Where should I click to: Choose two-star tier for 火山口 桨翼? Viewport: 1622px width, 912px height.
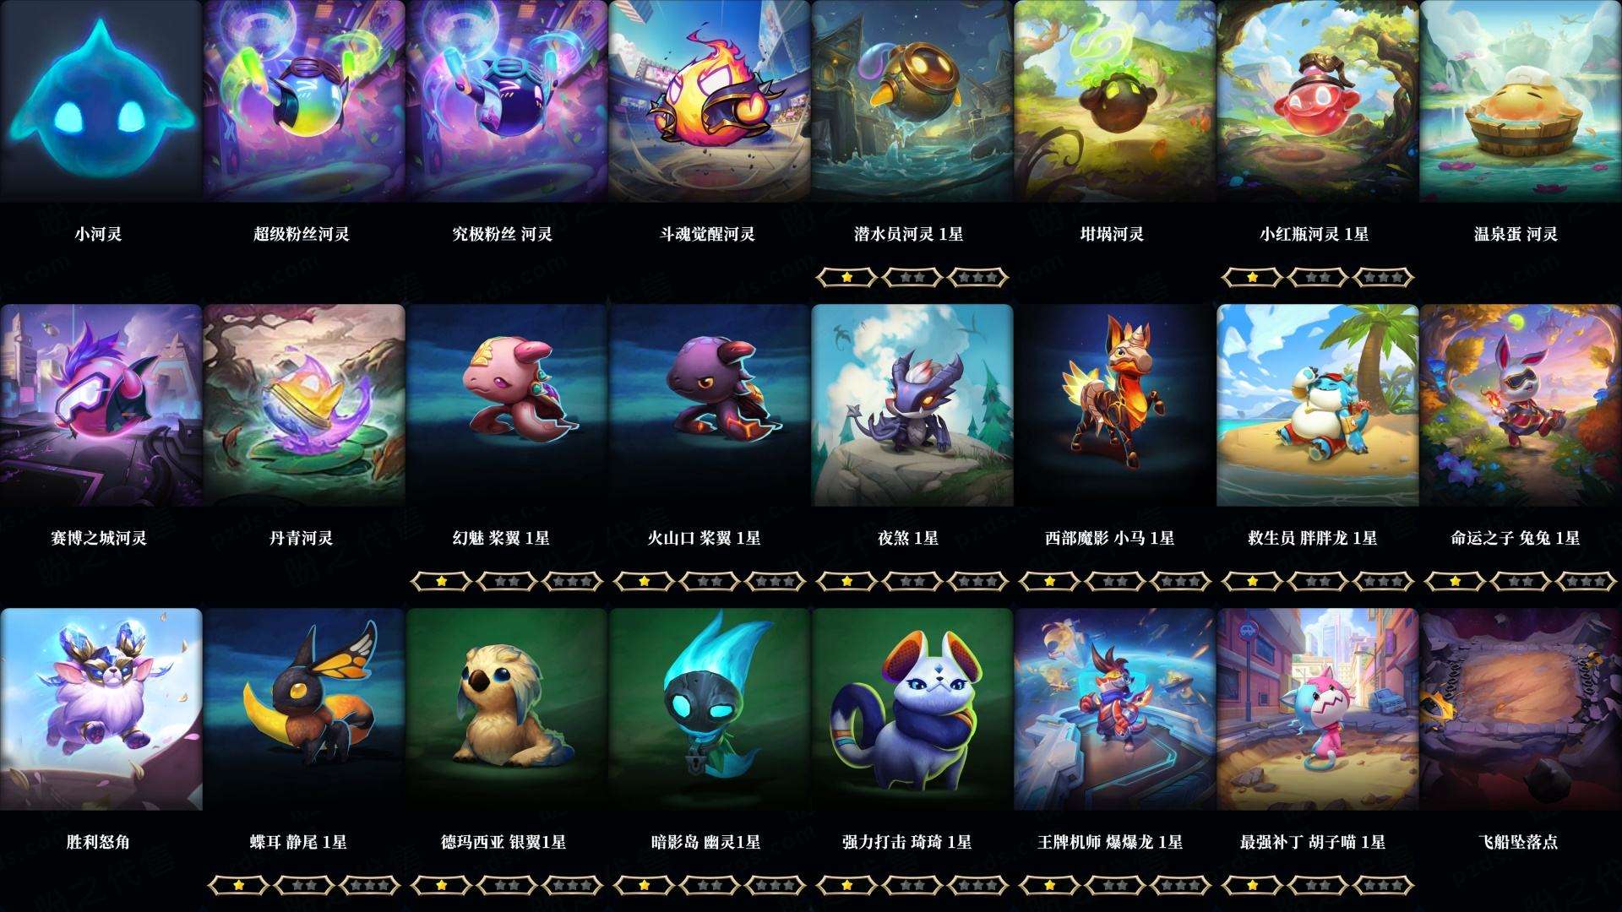coord(709,581)
